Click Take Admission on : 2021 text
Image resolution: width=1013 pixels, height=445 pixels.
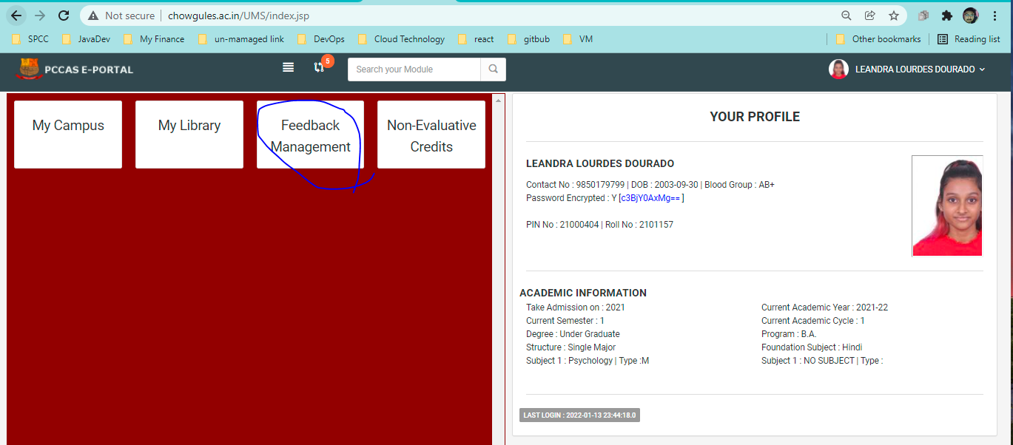coord(576,308)
